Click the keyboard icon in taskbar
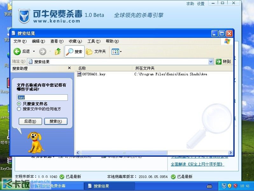The height and width of the screenshot is (191, 254). point(209,186)
